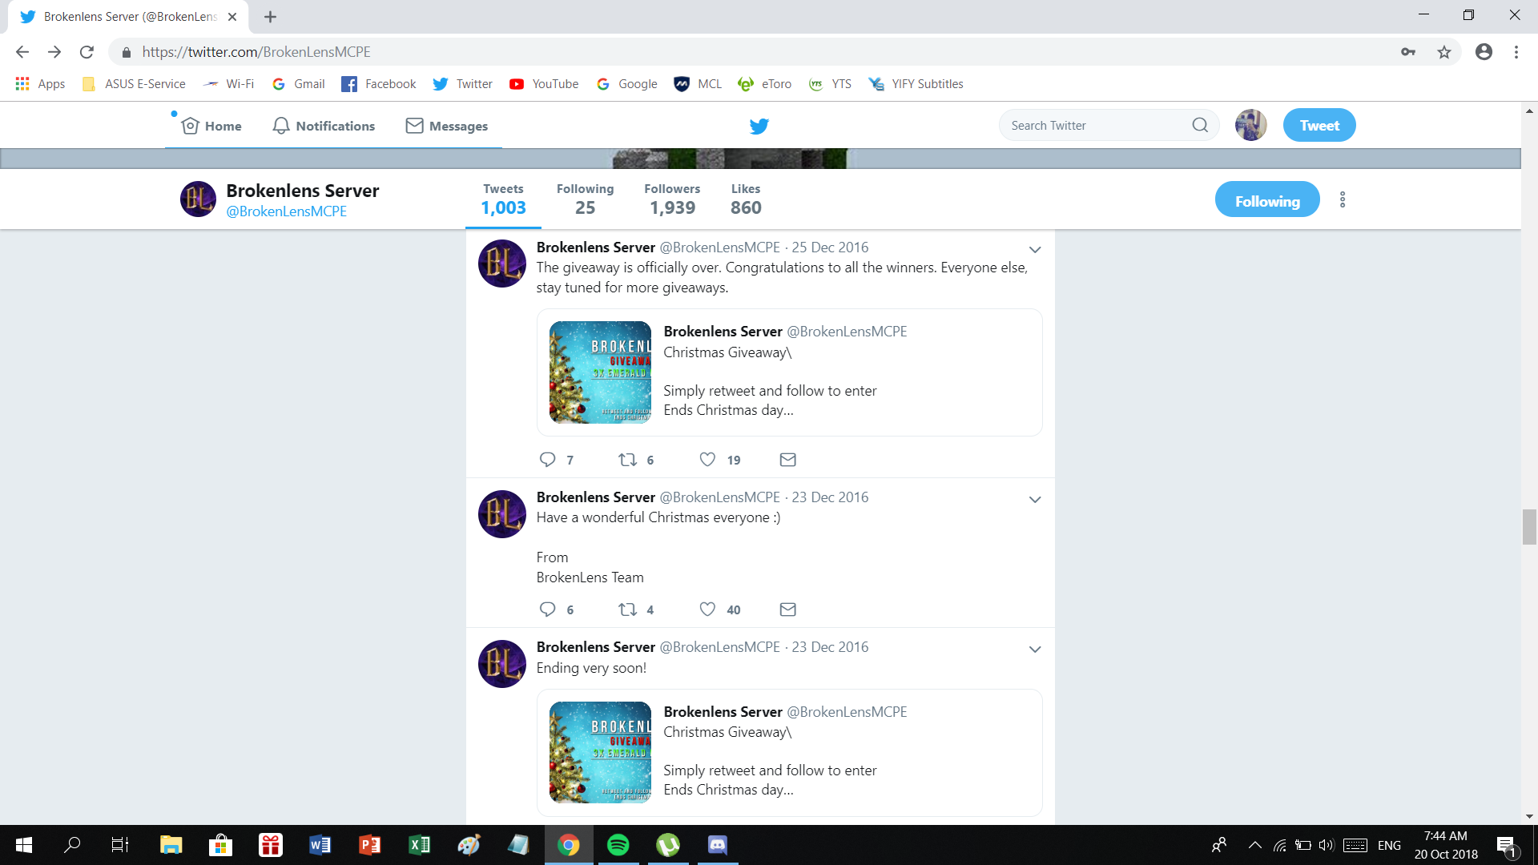Image resolution: width=1538 pixels, height=865 pixels.
Task: Select the Followers 1,939 tab
Action: point(672,199)
